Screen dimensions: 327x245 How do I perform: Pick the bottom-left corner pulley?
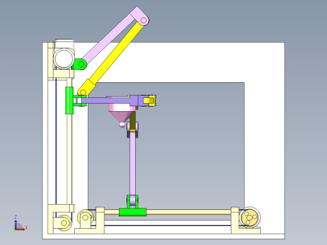pos(64,223)
